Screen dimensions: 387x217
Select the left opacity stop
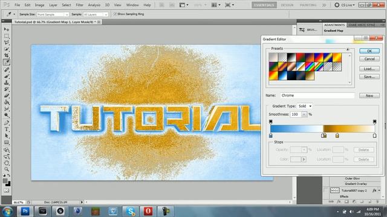[x=271, y=122]
